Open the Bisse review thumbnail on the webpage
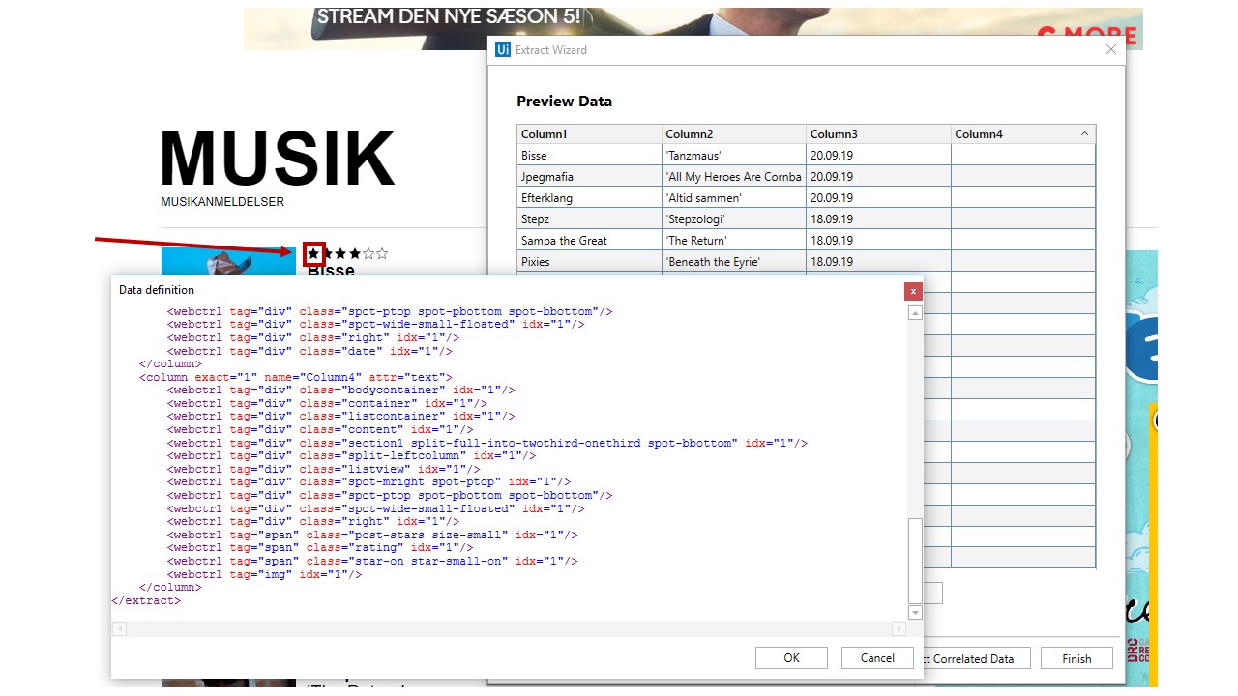This screenshot has width=1238, height=696. pyautogui.click(x=228, y=261)
